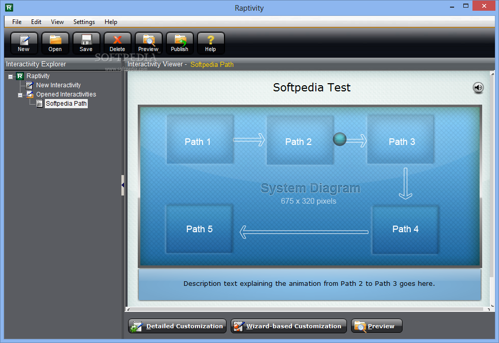The image size is (499, 343).
Task: Click the viewer horizontal scrollbar
Action: click(309, 309)
